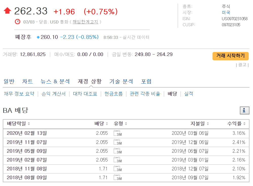
Task: Sort table by 유형 column
Action: point(120,124)
